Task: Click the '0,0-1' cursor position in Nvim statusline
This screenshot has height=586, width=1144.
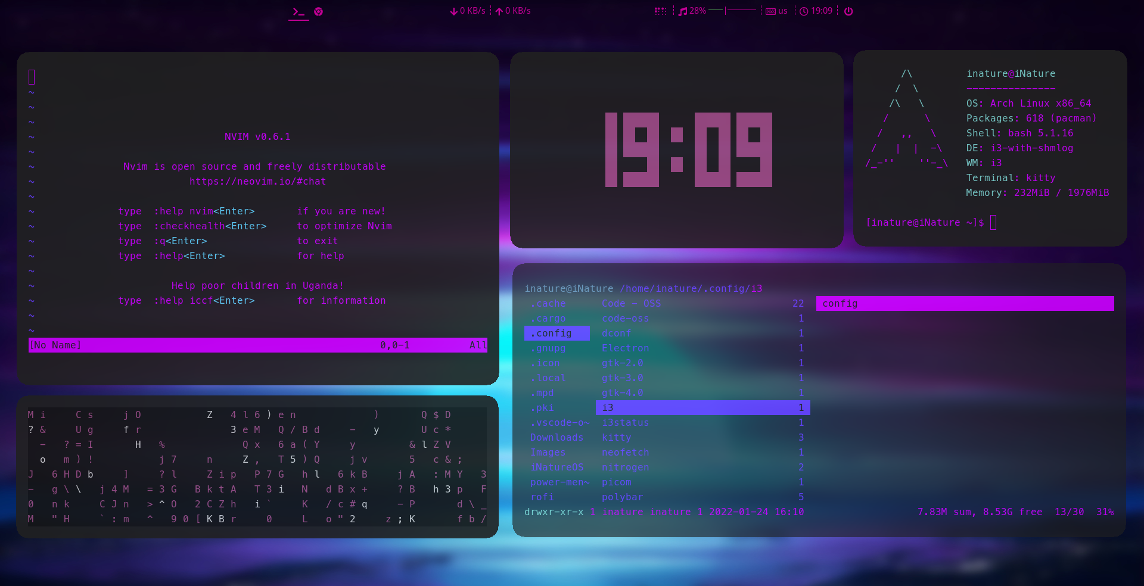Action: tap(395, 345)
